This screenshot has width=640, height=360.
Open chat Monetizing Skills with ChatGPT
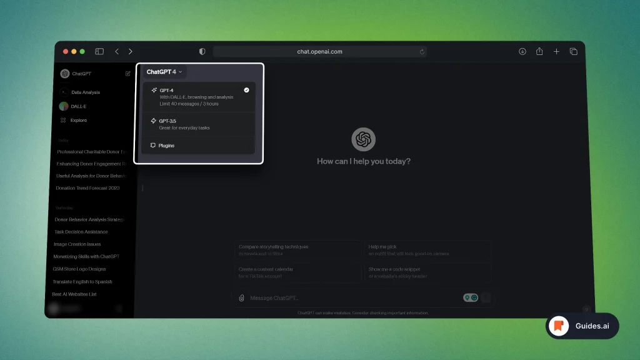coord(86,257)
